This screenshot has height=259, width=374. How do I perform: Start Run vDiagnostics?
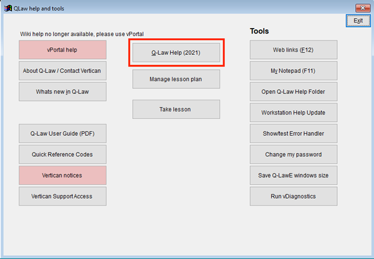point(294,196)
